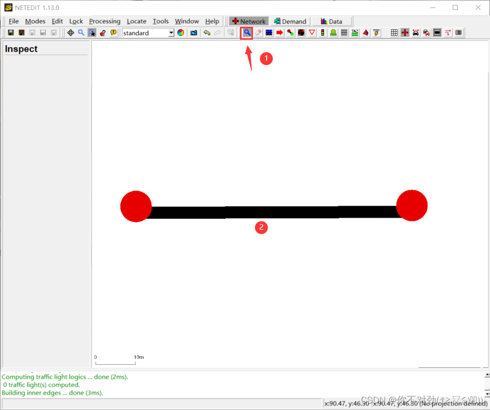The image size is (490, 410).
Task: Click the grayed path manager pin icon
Action: (231, 32)
